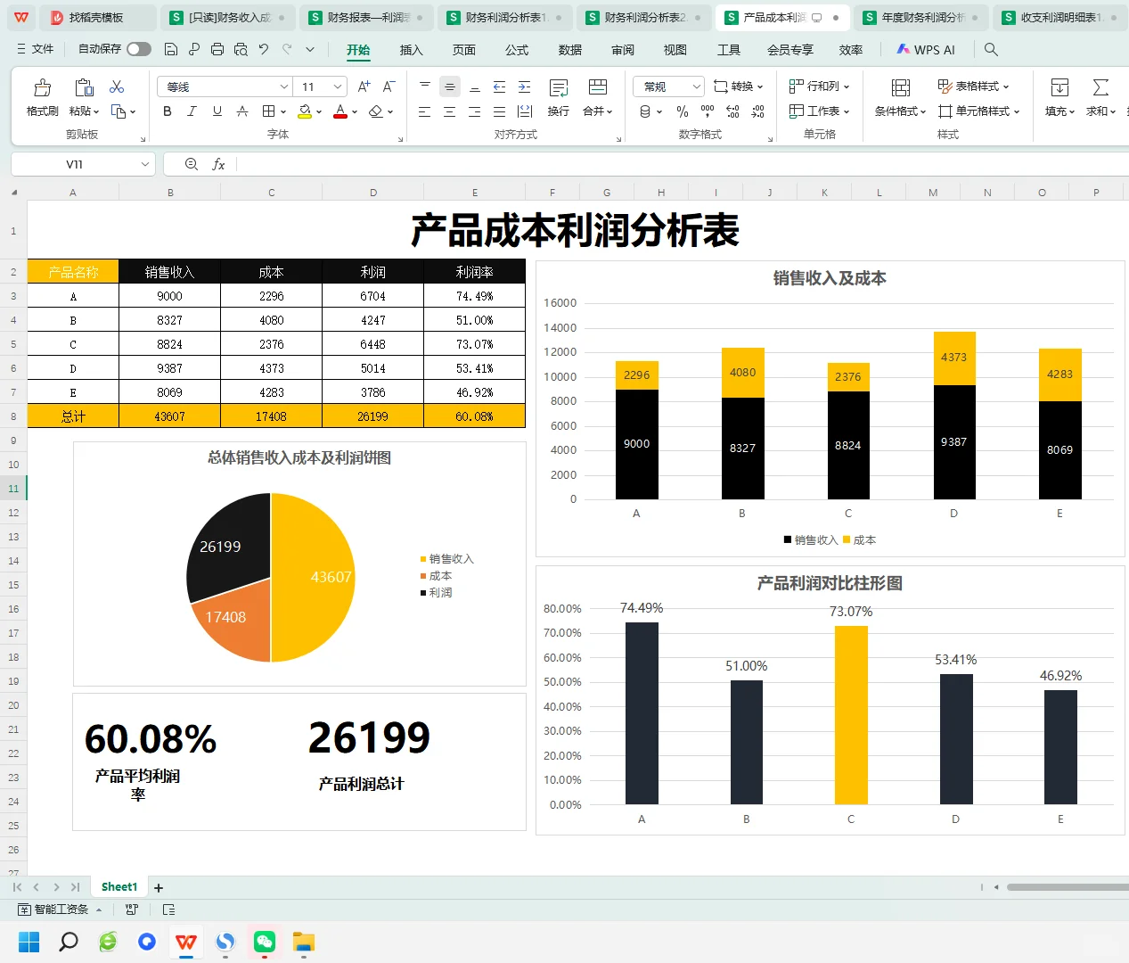The image size is (1129, 963).
Task: Open WPS AI assistant
Action: tap(926, 50)
